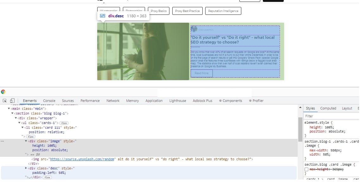Toggle the flex badge on li.card
Viewport: 361px width, 183px height.
31,137
